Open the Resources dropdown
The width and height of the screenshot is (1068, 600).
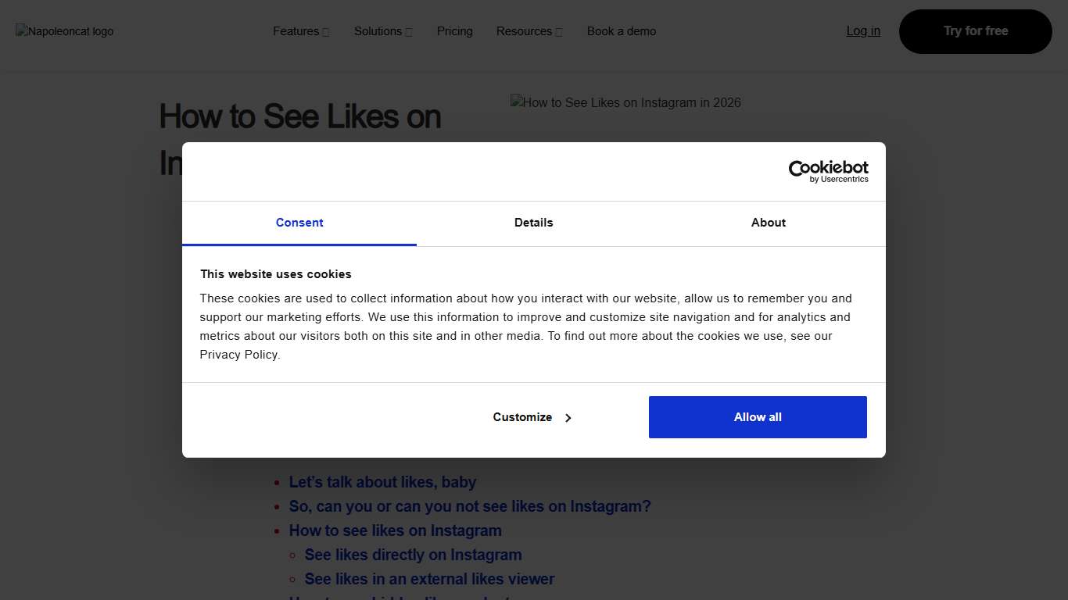[x=523, y=31]
